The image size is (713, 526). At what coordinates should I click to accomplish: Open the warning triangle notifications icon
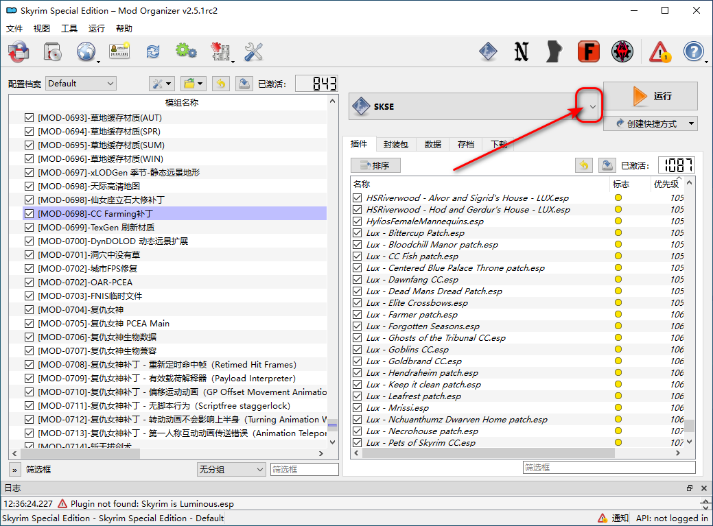tap(659, 52)
